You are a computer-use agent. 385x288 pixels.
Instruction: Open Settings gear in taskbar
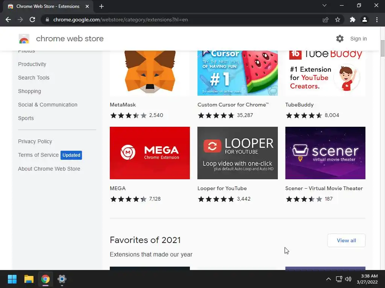pyautogui.click(x=62, y=279)
